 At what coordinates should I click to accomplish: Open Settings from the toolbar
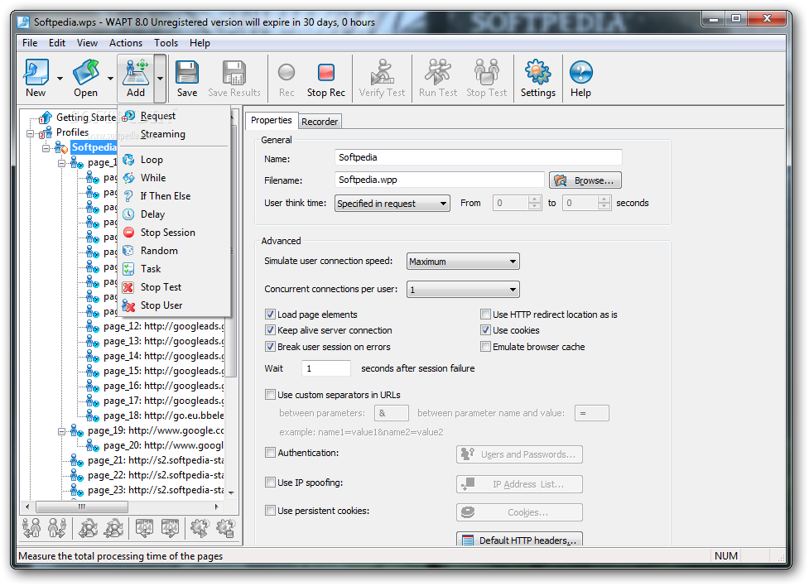coord(537,79)
